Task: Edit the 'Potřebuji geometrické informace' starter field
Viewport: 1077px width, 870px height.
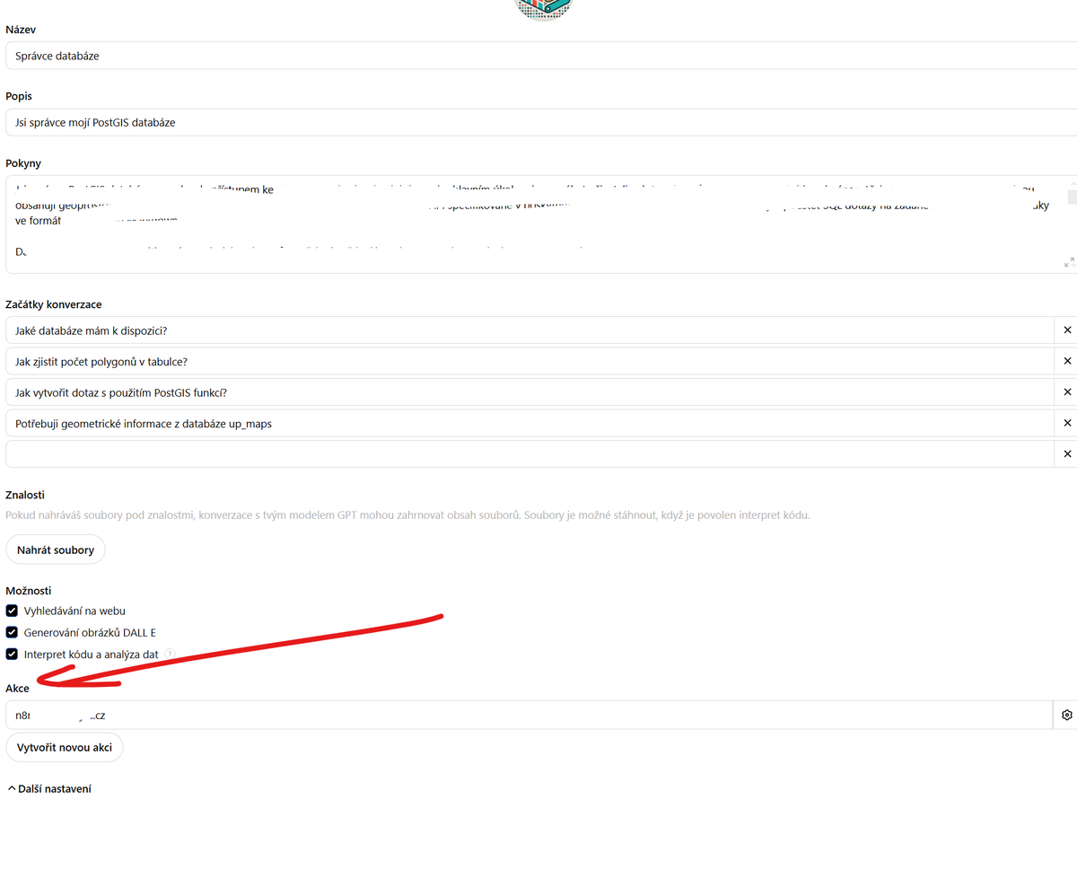Action: click(530, 423)
